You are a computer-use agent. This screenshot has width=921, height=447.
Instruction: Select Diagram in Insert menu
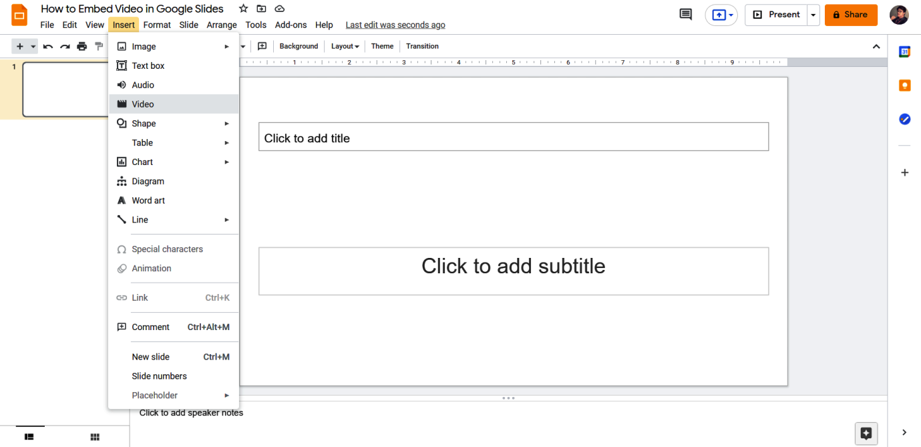pyautogui.click(x=174, y=181)
